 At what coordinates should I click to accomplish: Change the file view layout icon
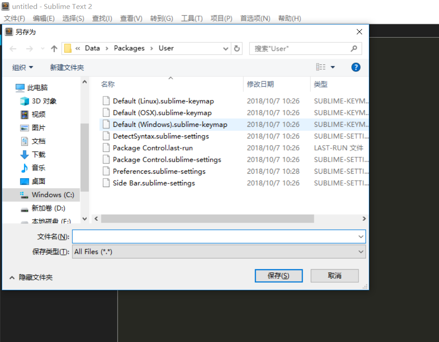(x=321, y=67)
